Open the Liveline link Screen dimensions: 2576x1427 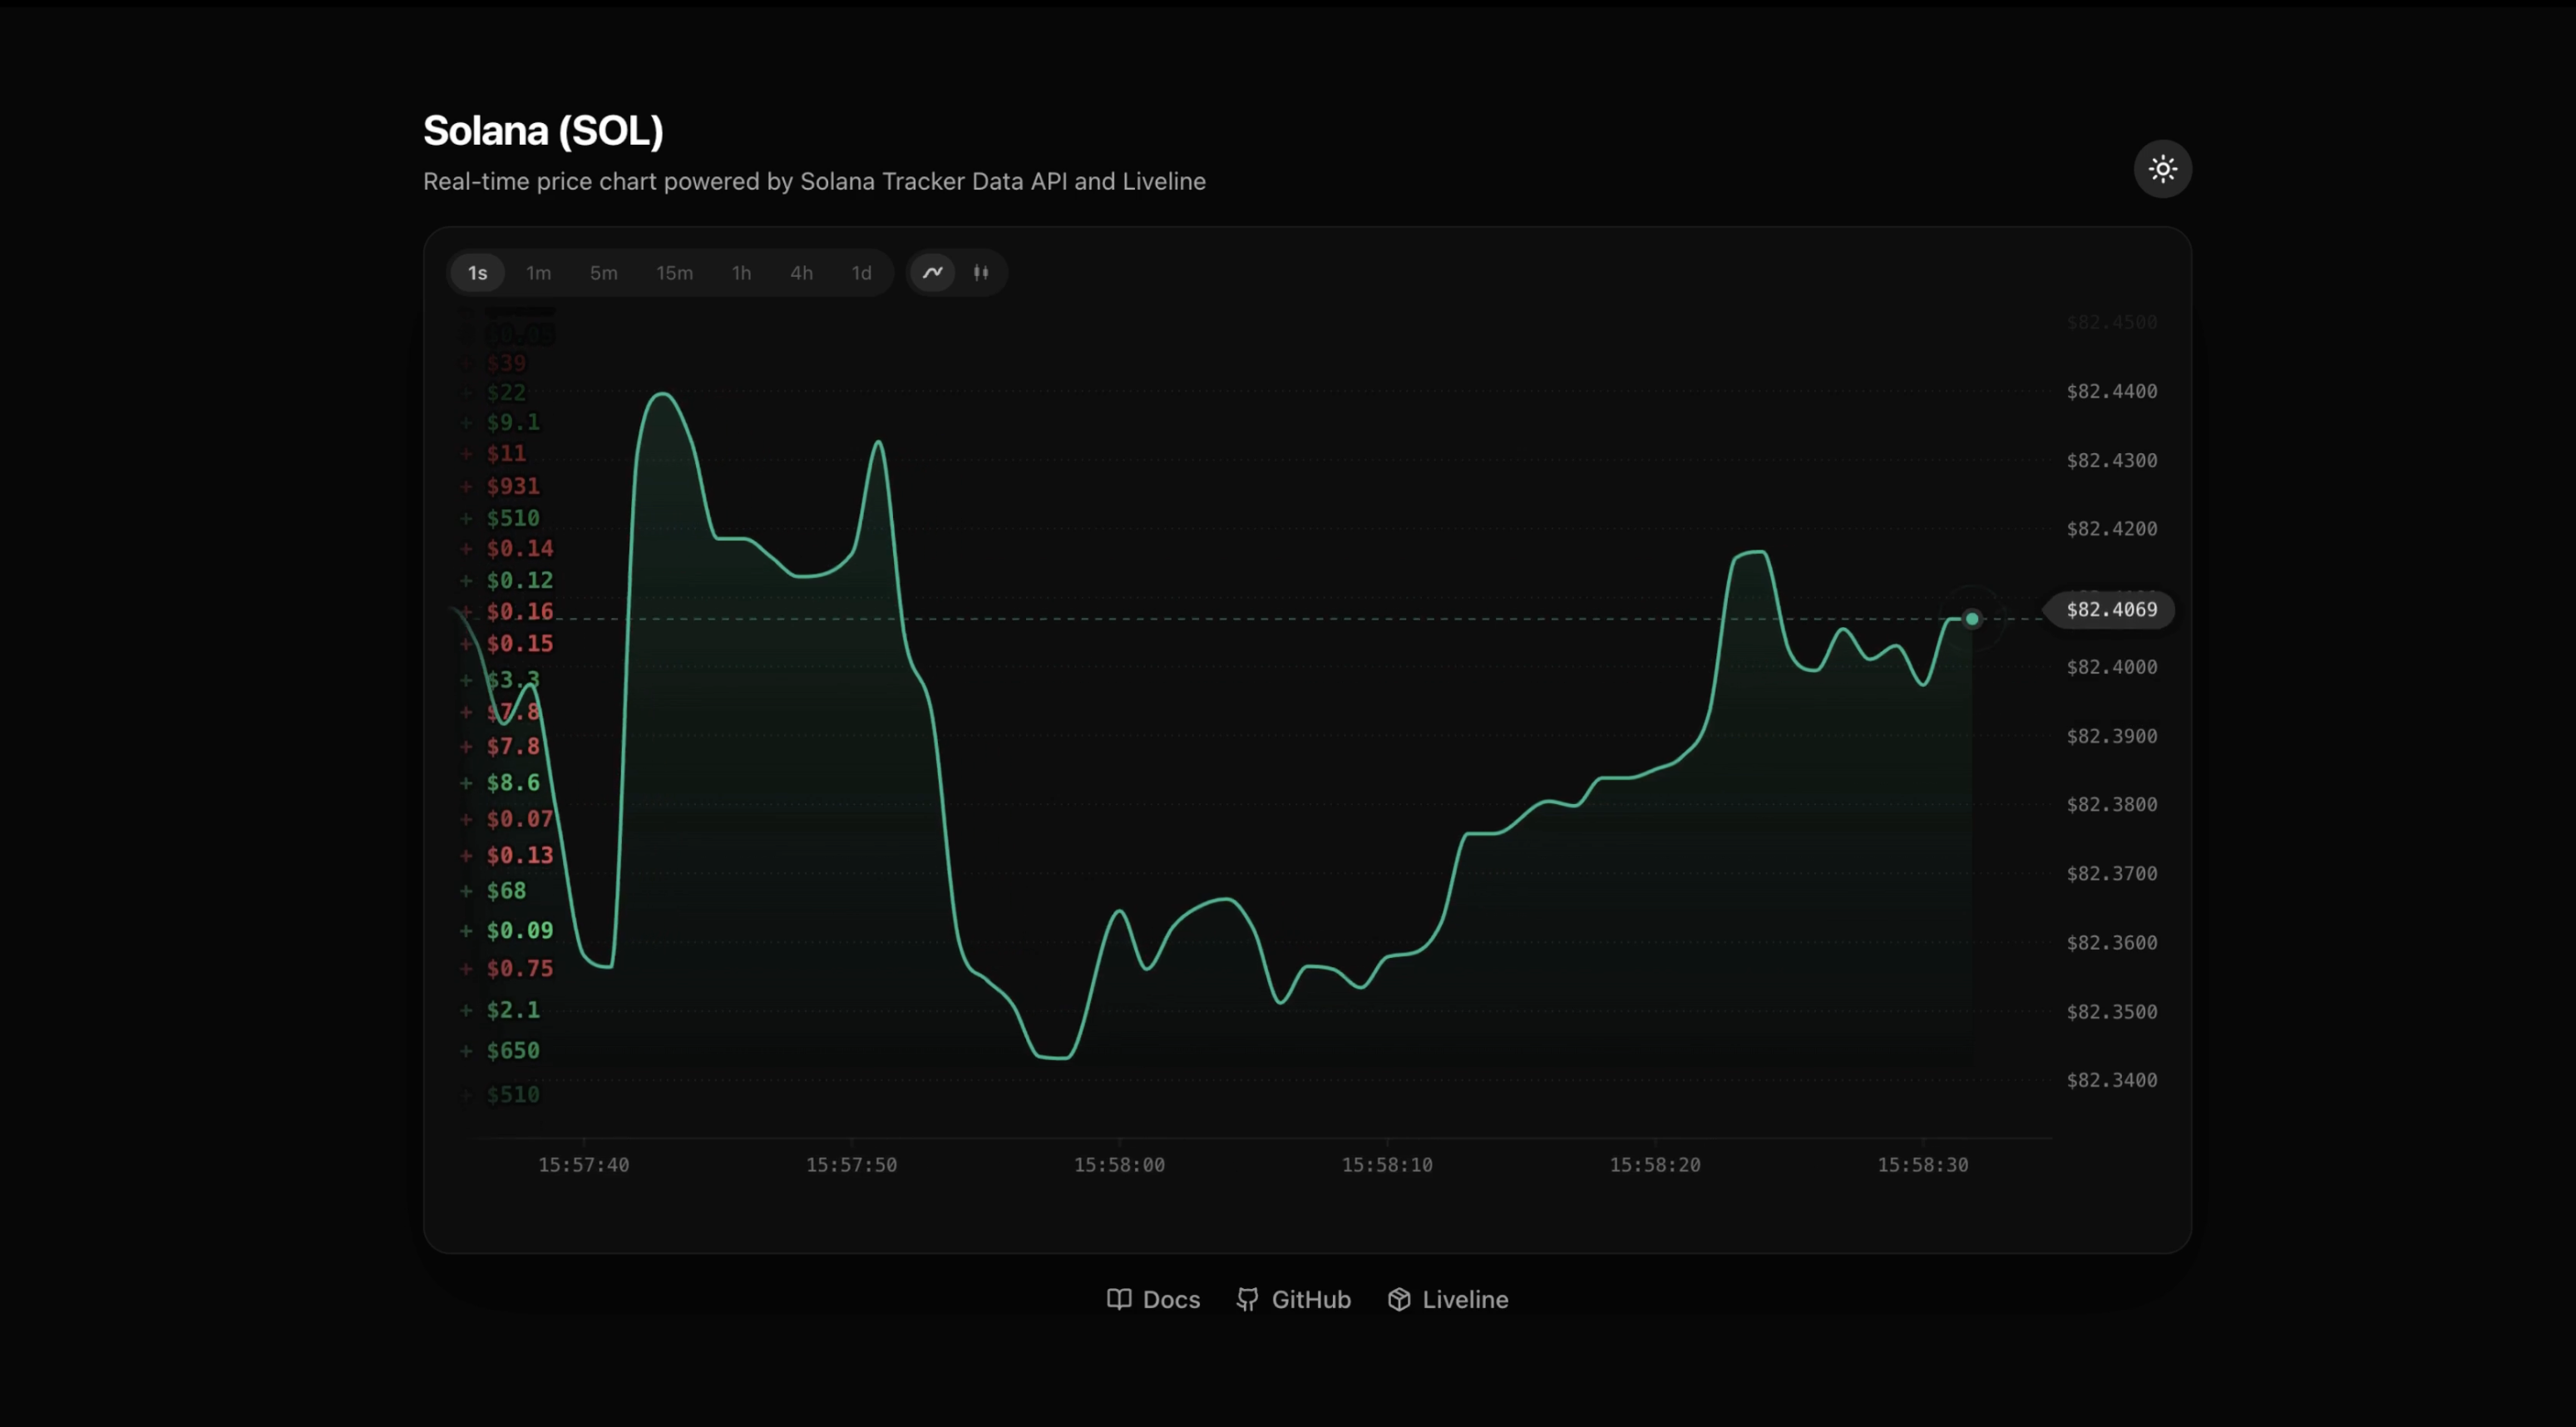[x=1448, y=1299]
